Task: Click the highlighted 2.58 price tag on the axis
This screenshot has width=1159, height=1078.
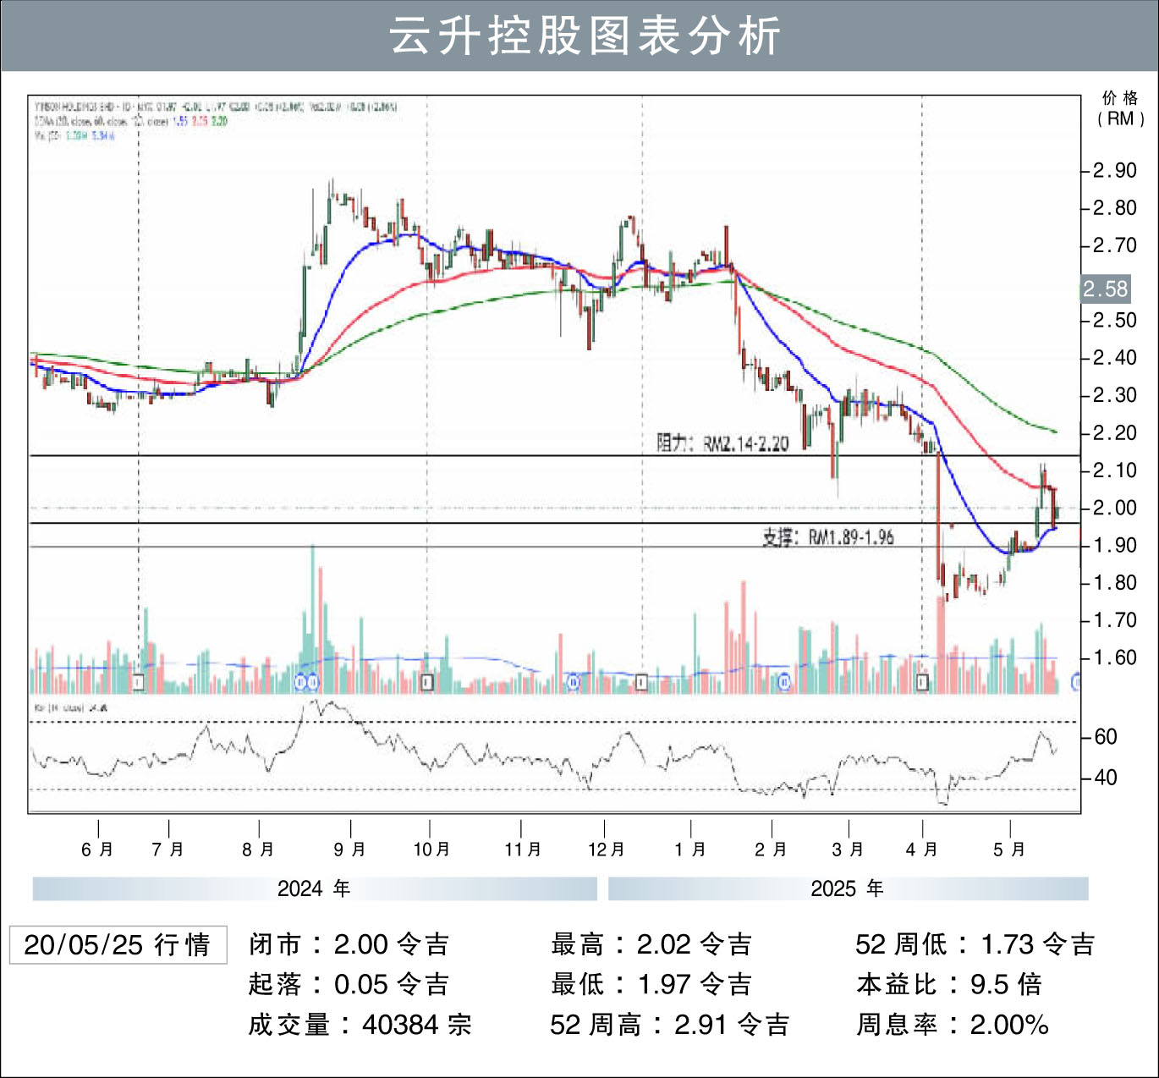Action: 1106,289
